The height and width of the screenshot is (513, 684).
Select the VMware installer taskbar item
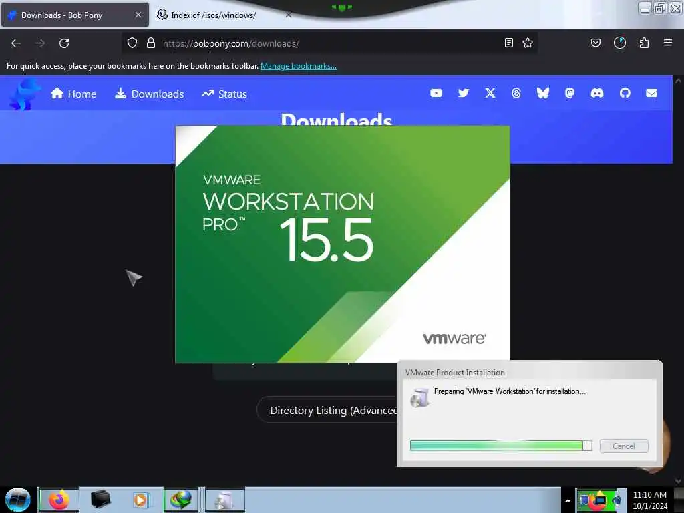[224, 500]
